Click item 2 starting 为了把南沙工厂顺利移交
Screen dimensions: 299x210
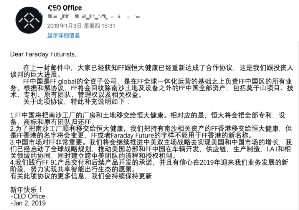(x=151, y=132)
